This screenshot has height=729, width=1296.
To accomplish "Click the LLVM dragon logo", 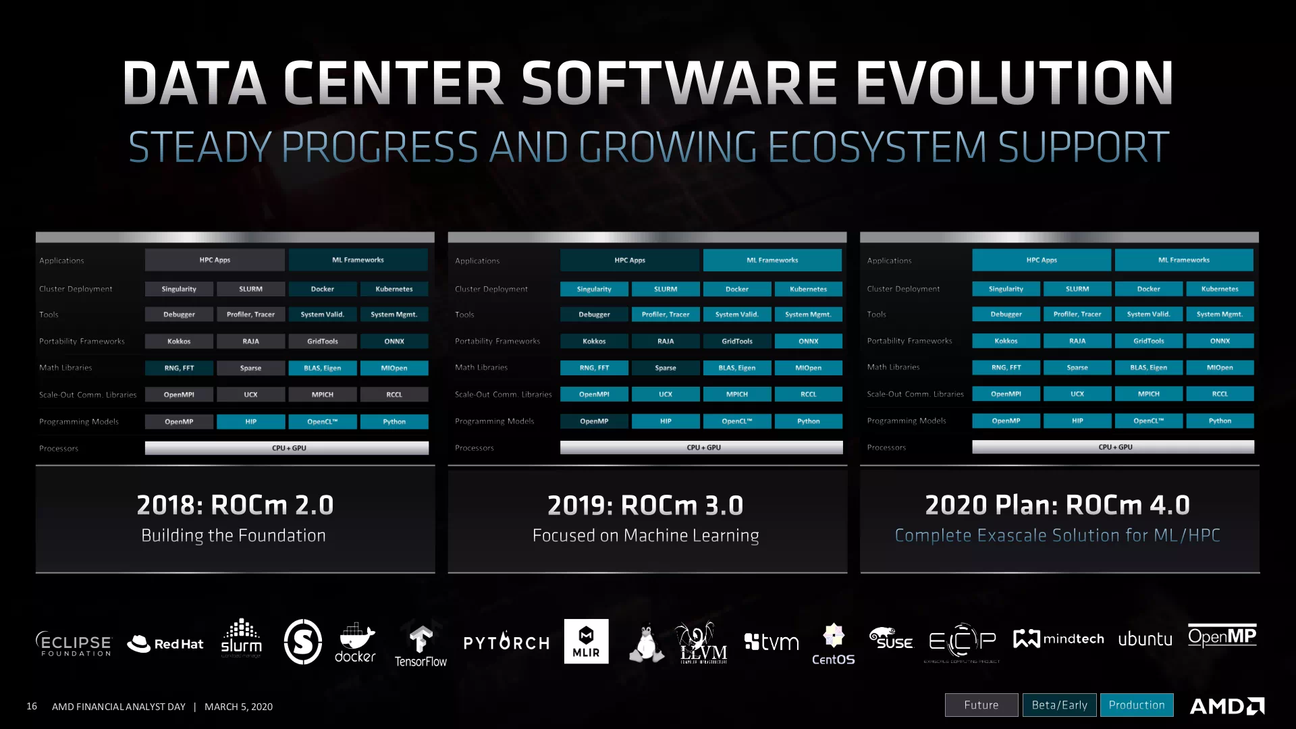I will pyautogui.click(x=703, y=643).
